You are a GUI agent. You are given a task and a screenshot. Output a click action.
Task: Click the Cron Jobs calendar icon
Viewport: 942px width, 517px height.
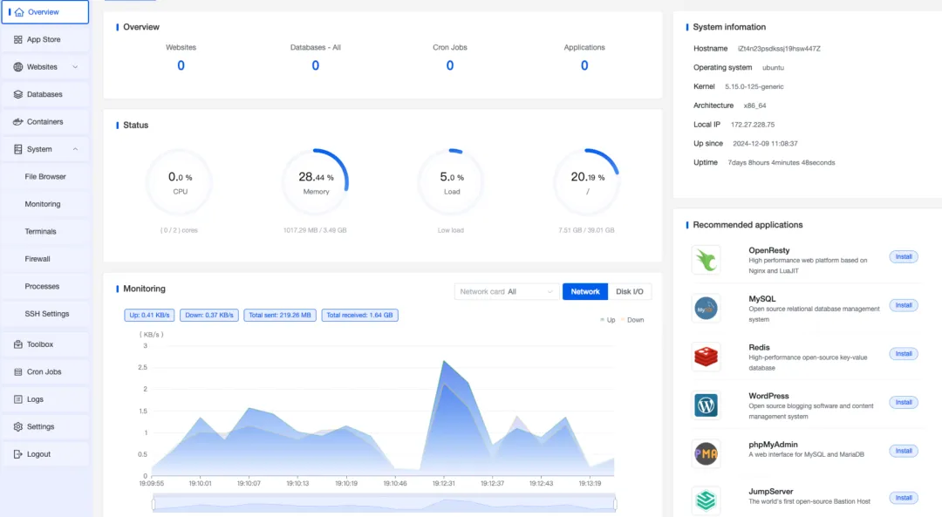pos(18,372)
